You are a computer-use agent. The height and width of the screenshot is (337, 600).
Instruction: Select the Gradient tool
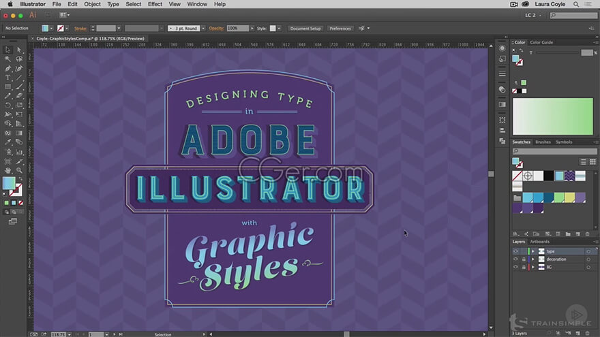pos(19,133)
